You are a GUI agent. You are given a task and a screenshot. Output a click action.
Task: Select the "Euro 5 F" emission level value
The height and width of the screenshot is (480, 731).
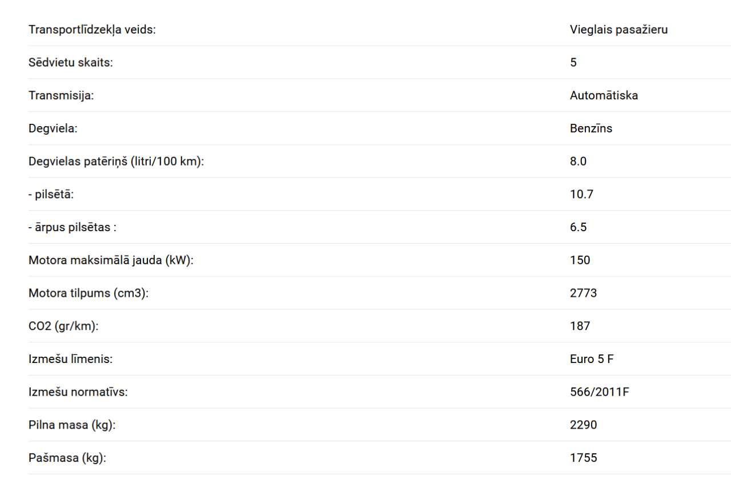pos(592,360)
